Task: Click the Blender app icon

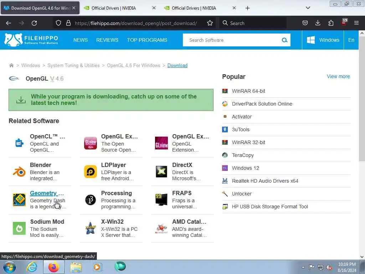Action: click(x=19, y=172)
